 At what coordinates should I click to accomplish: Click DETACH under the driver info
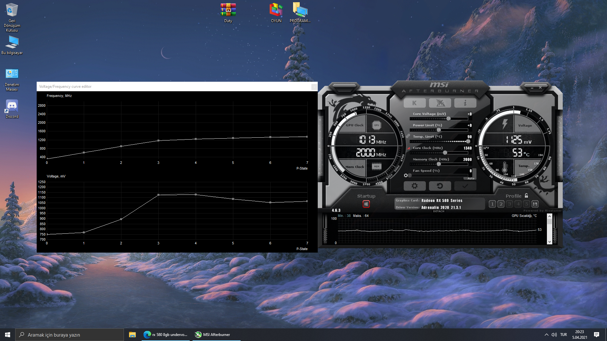pos(438,211)
